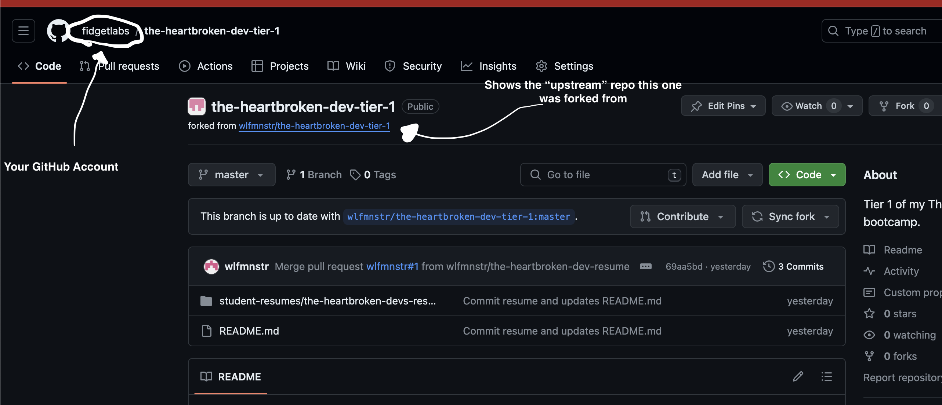The height and width of the screenshot is (405, 942).
Task: Open the repository title the-heartbroken-dev-tier-1
Action: point(303,107)
